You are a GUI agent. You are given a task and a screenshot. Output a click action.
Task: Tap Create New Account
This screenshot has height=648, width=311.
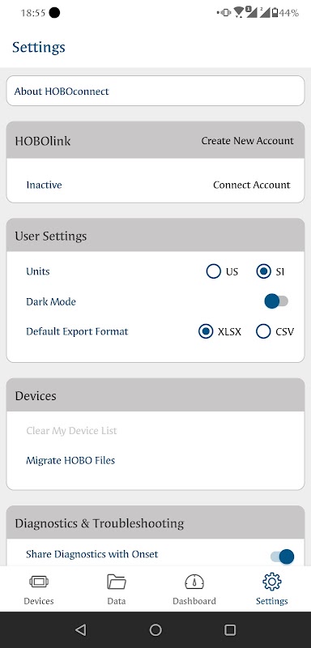(247, 141)
